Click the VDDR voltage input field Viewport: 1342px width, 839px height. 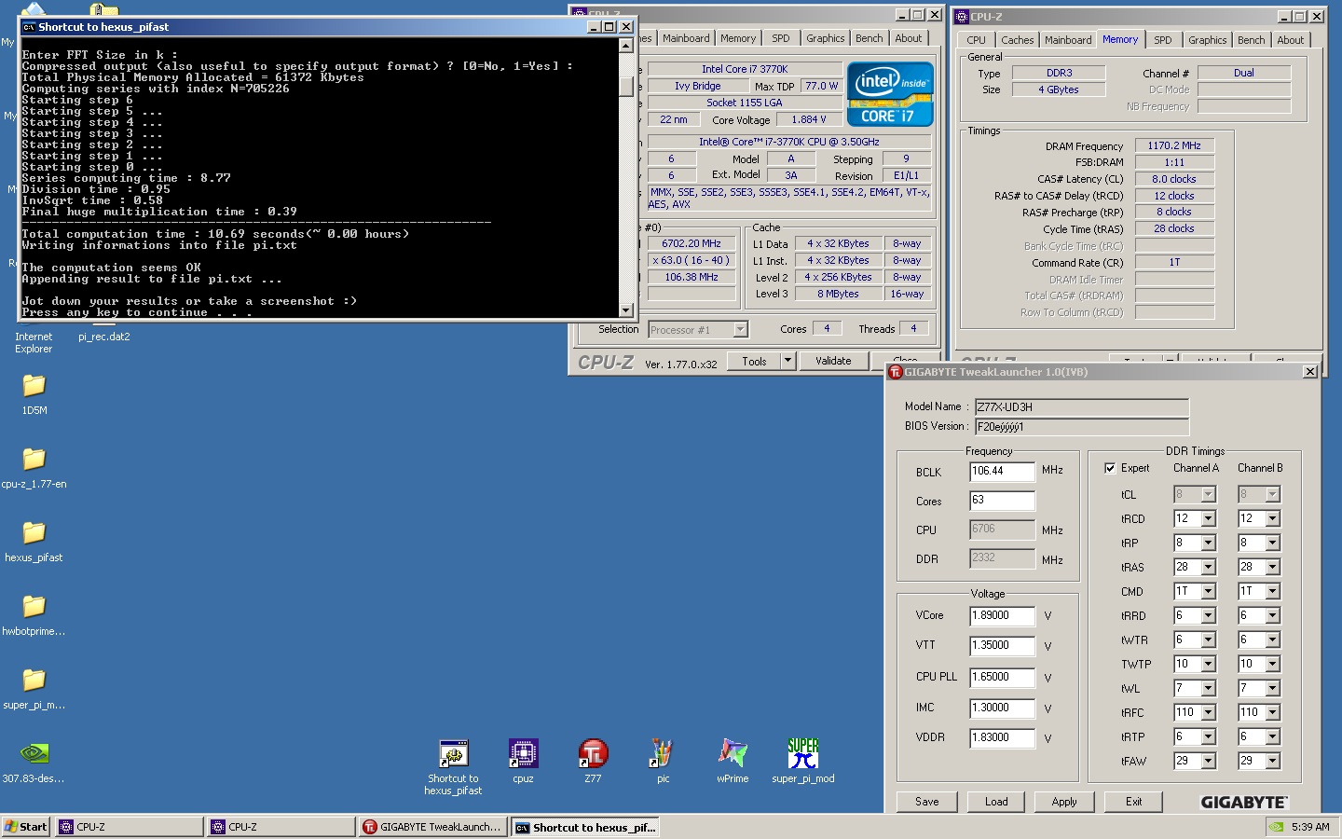tap(1002, 737)
